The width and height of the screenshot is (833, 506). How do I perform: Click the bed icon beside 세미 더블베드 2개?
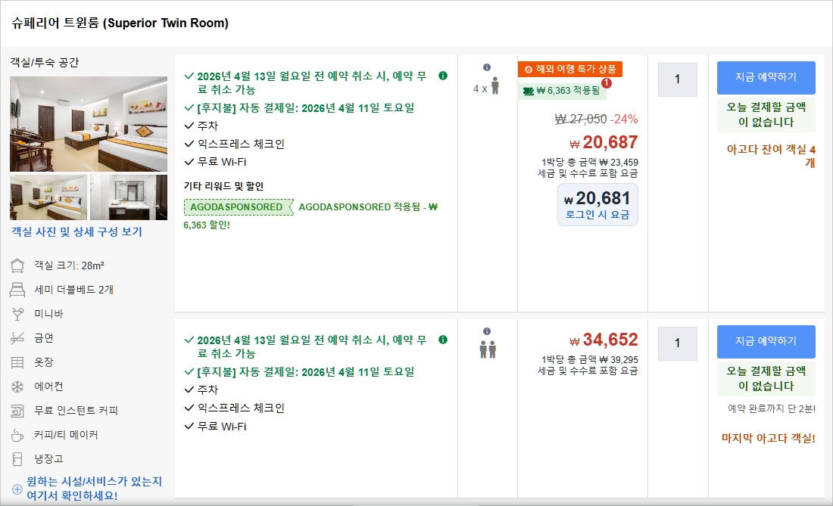17,290
